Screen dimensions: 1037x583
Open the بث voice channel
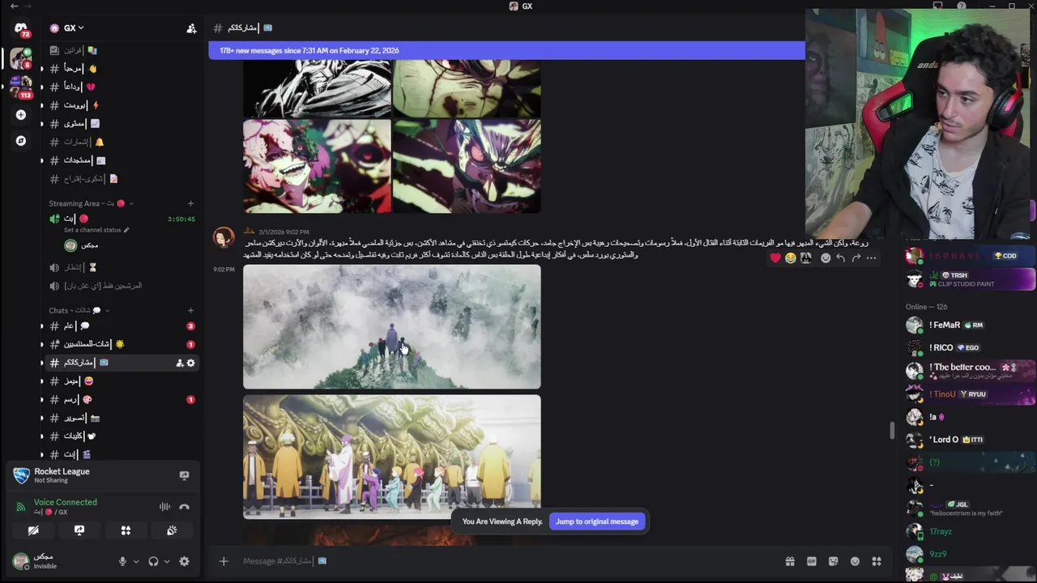pos(120,219)
